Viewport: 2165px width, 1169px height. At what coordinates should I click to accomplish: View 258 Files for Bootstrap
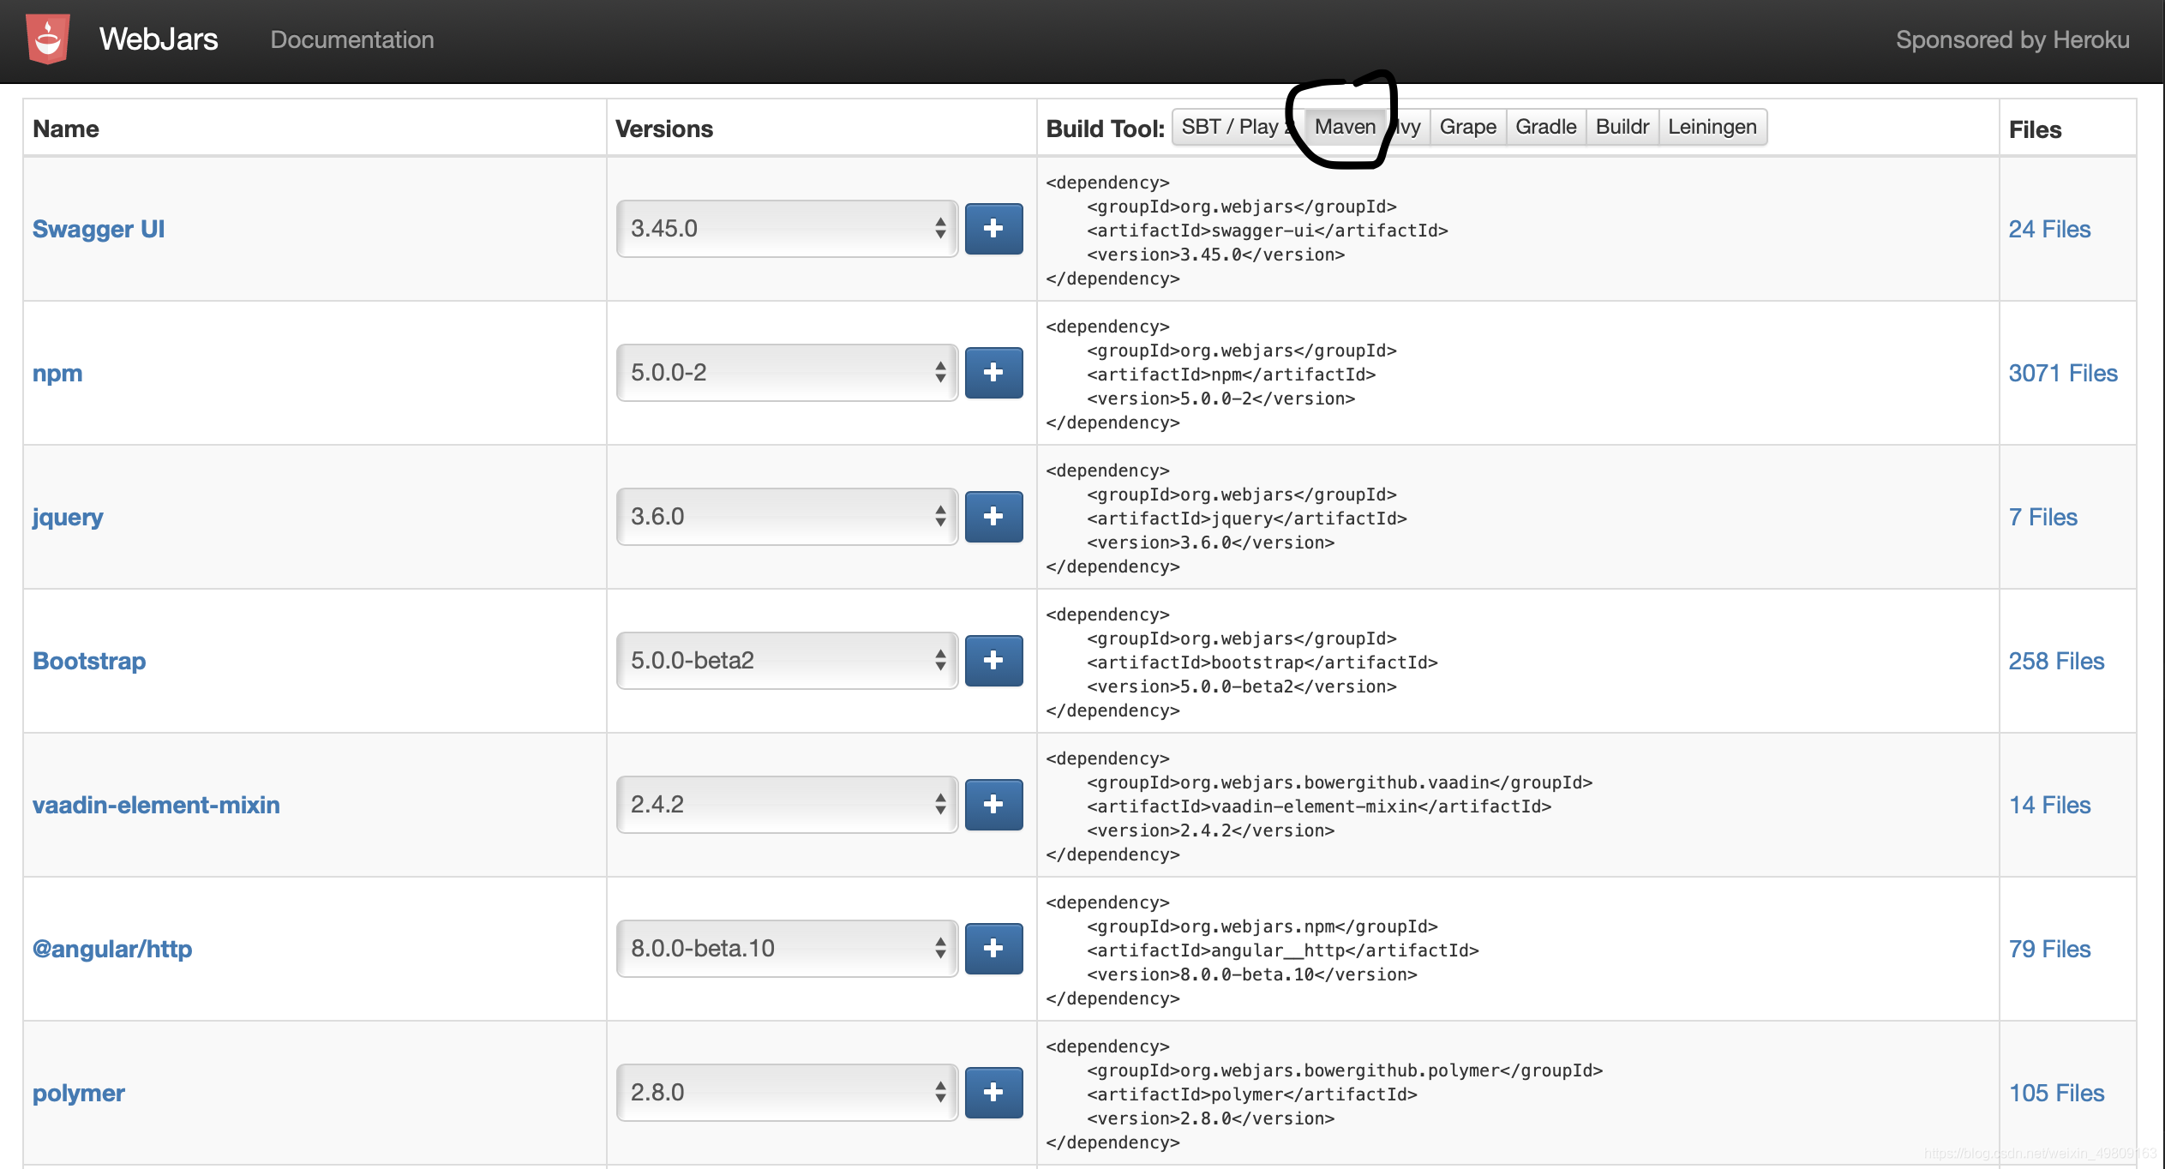(x=2056, y=661)
